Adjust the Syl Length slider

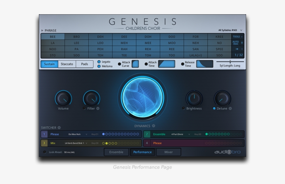[x=230, y=62]
